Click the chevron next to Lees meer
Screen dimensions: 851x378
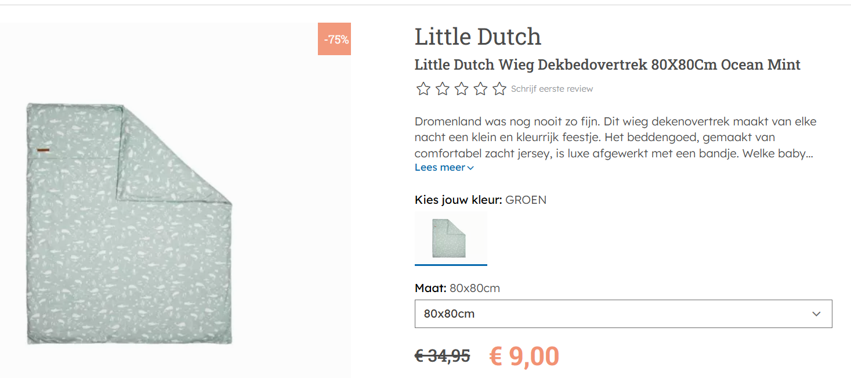click(470, 167)
